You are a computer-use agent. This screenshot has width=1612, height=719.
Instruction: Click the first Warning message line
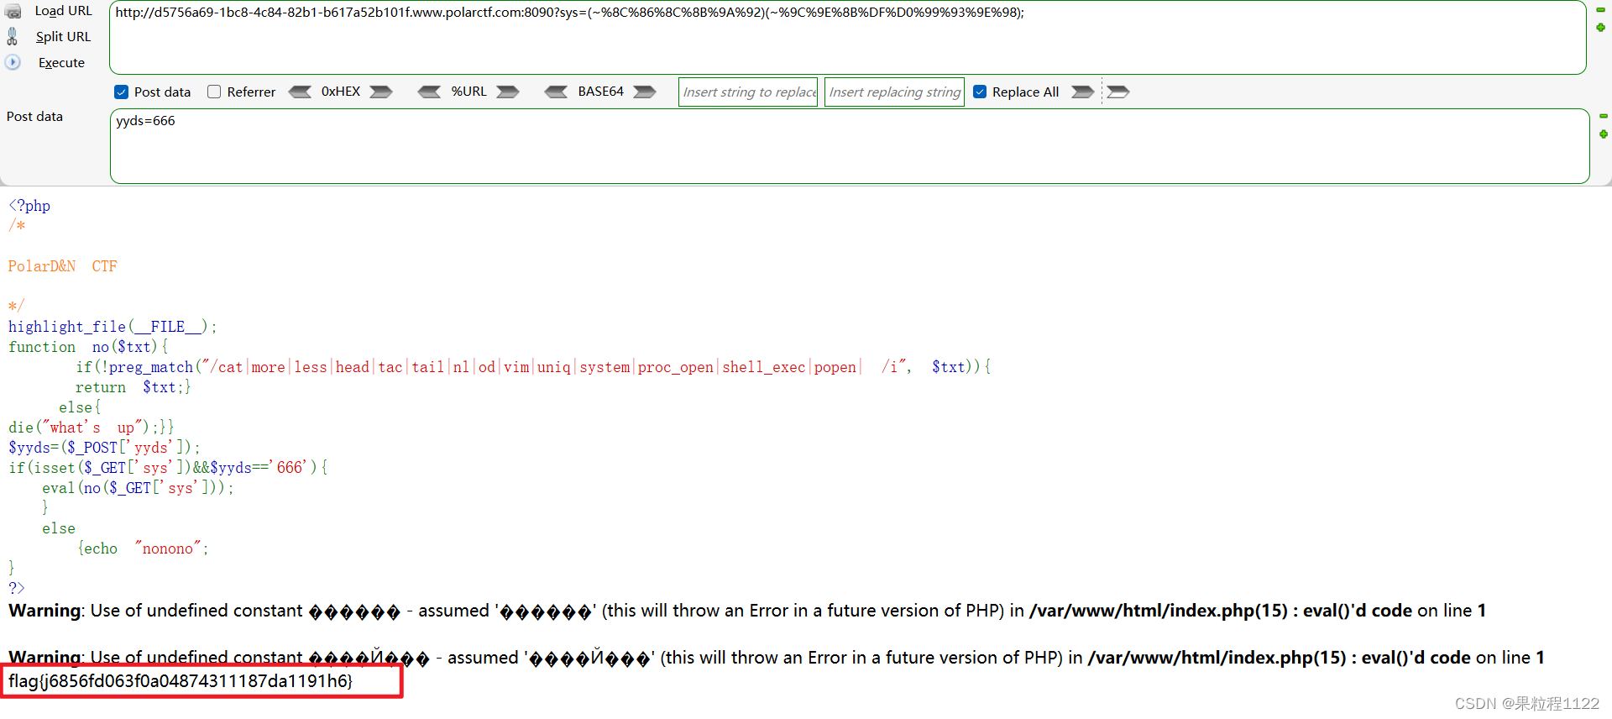point(747,611)
